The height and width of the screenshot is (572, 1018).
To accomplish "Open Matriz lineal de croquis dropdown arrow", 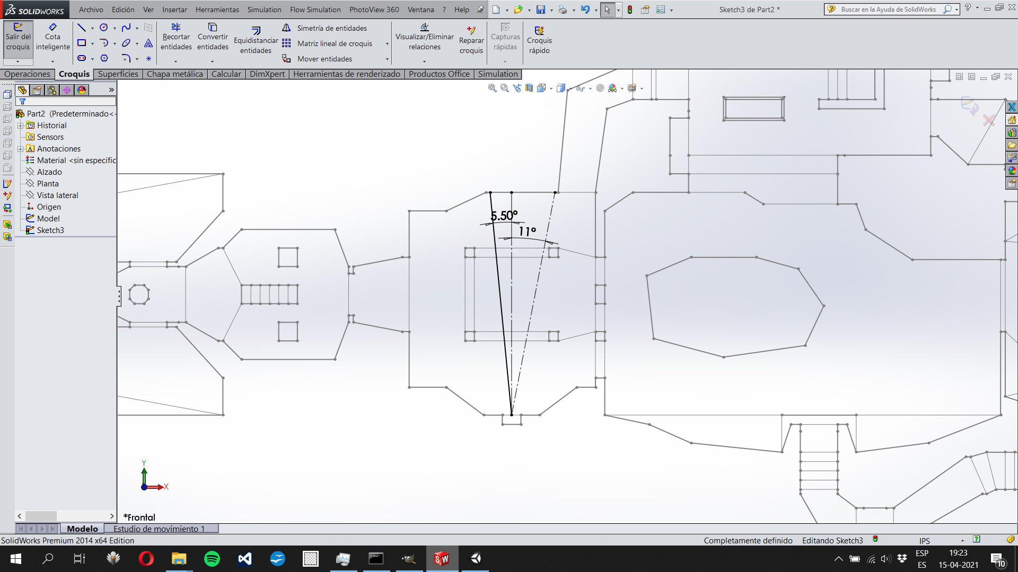I will 387,44.
